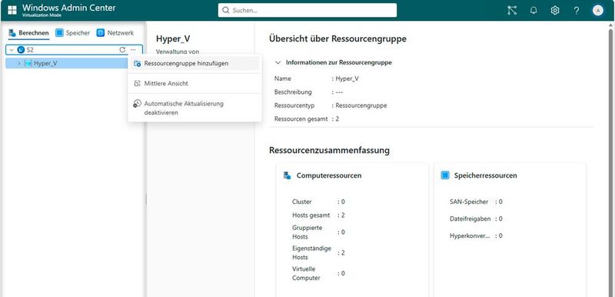
Task: Switch to the Berechnen tab
Action: pyautogui.click(x=29, y=33)
